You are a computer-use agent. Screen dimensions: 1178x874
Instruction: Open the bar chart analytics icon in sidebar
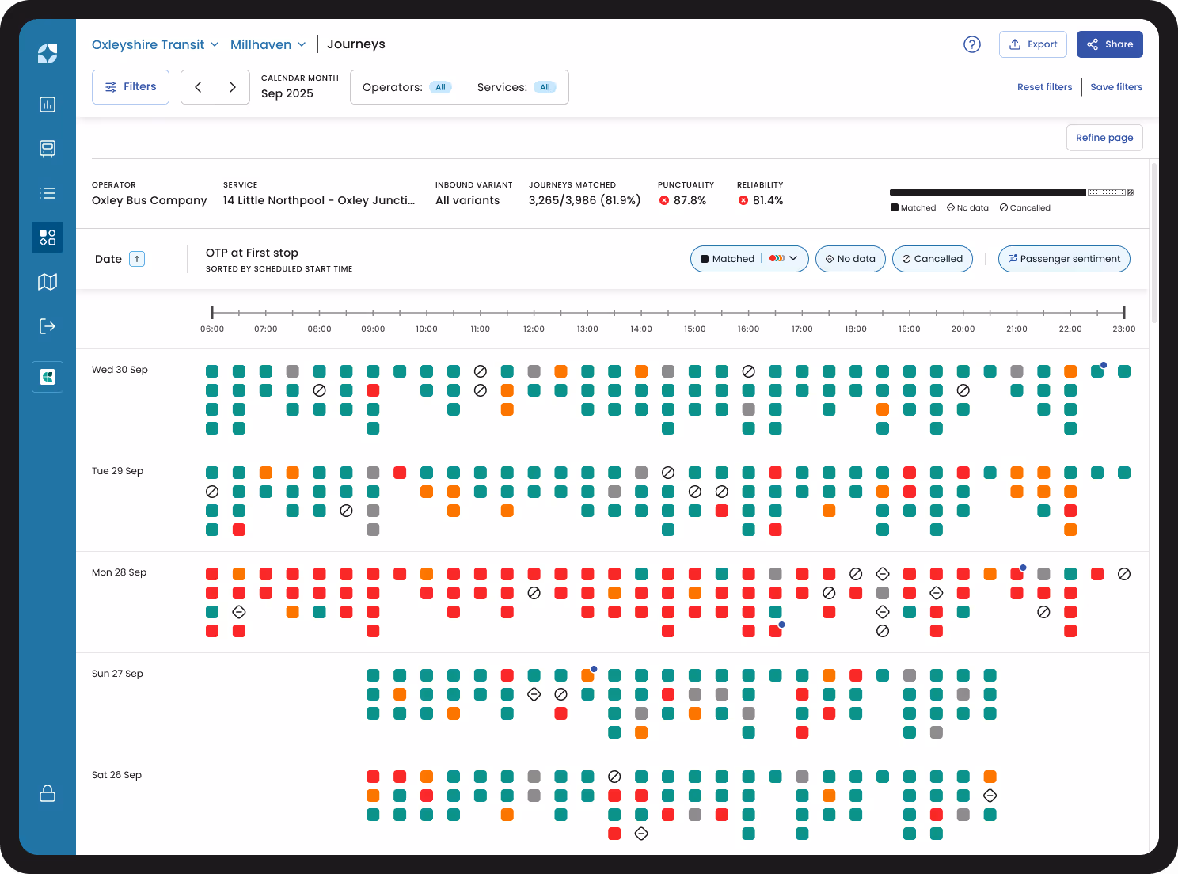coord(47,104)
